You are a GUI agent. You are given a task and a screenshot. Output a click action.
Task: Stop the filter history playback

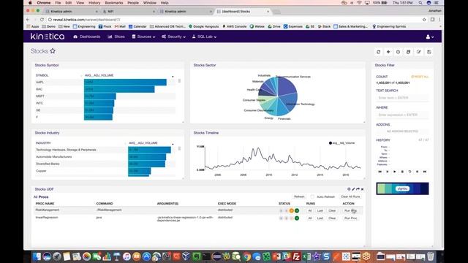pyautogui.click(x=402, y=172)
